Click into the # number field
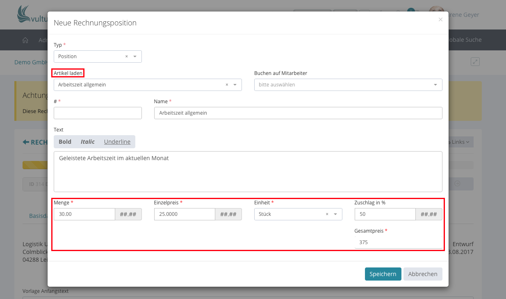Image resolution: width=506 pixels, height=299 pixels. tap(98, 113)
